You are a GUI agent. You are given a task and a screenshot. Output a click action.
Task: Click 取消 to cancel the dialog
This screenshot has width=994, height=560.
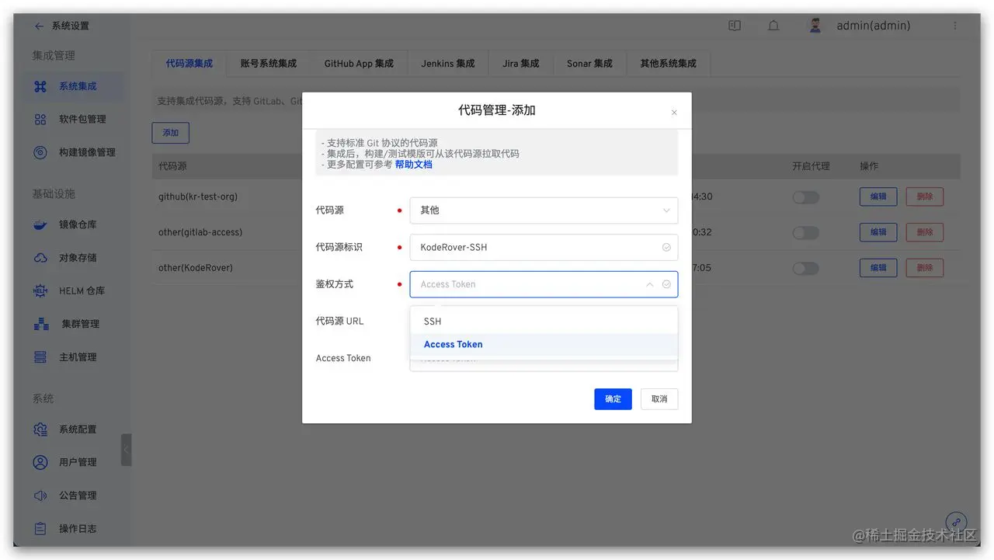659,399
